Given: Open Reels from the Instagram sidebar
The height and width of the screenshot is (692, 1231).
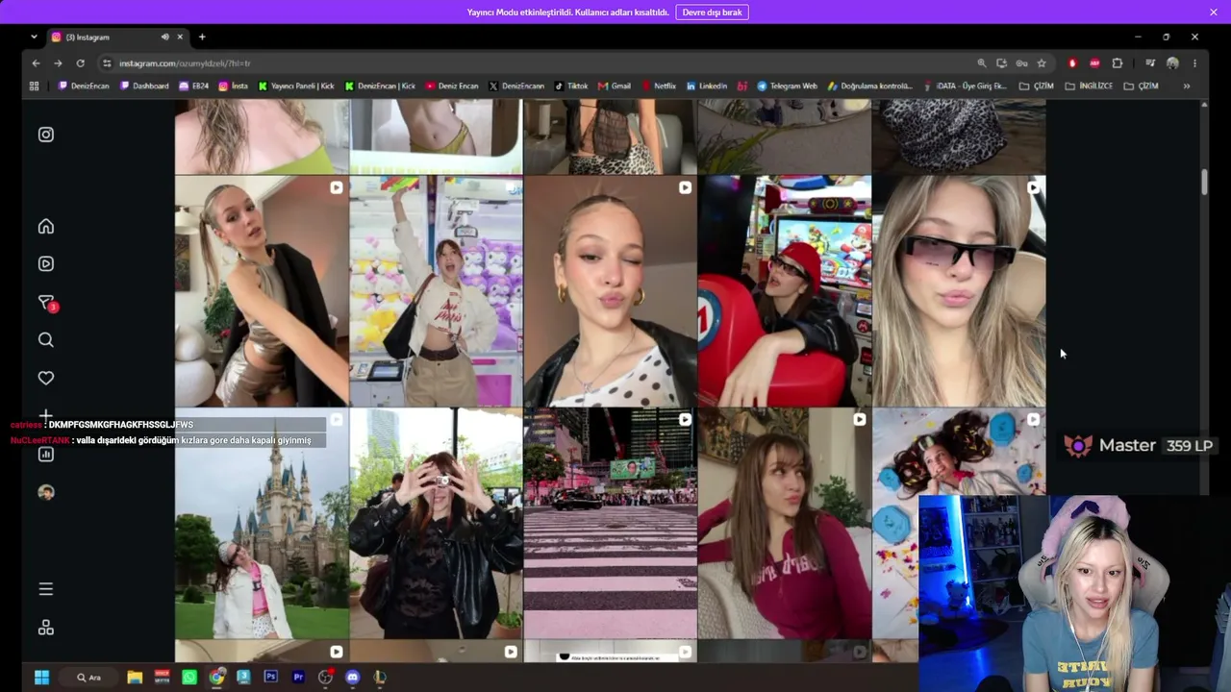Looking at the screenshot, I should (46, 263).
